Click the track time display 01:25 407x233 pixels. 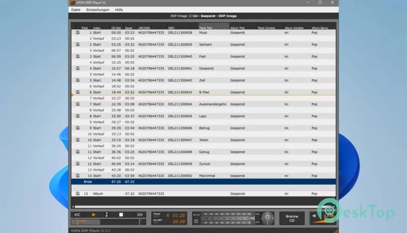179,216
